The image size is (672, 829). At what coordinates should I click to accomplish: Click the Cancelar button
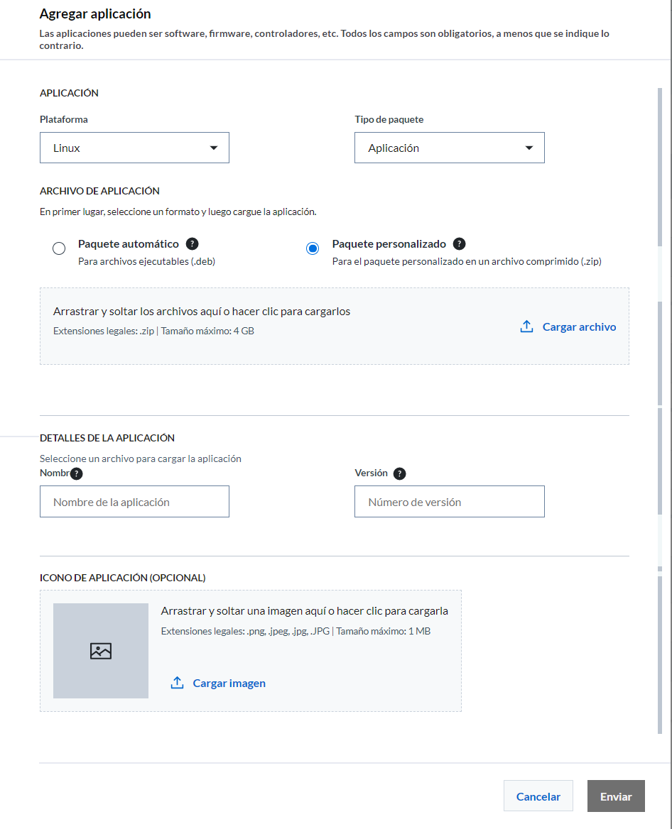click(538, 796)
